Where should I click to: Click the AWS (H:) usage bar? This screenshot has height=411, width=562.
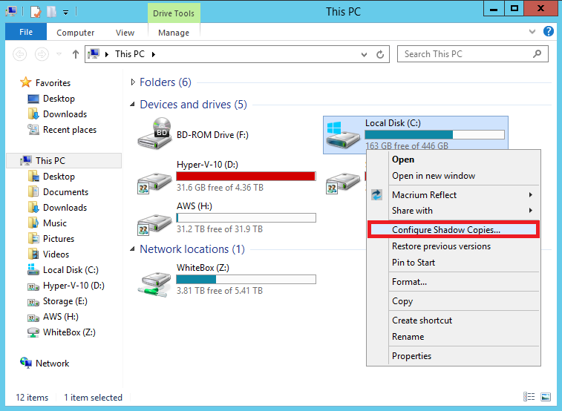[246, 217]
